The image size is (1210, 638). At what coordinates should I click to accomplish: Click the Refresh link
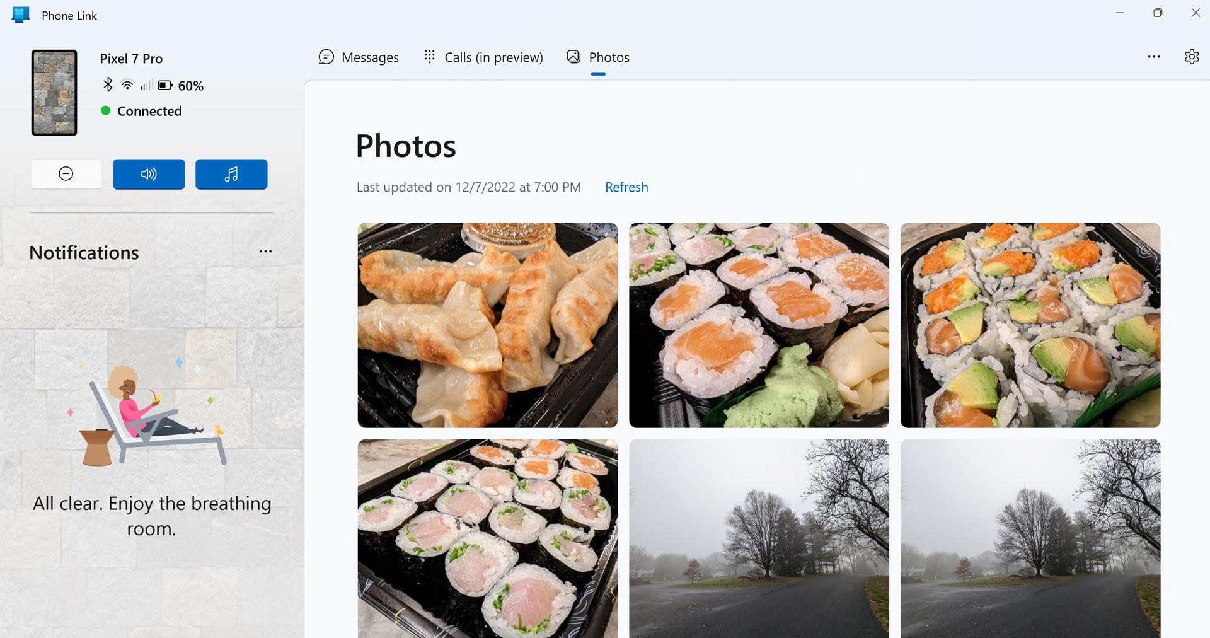coord(626,187)
